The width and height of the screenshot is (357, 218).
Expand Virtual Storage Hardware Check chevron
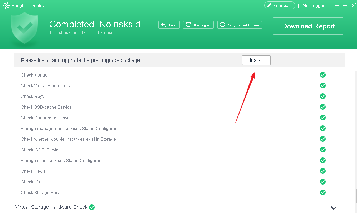[x=334, y=208]
